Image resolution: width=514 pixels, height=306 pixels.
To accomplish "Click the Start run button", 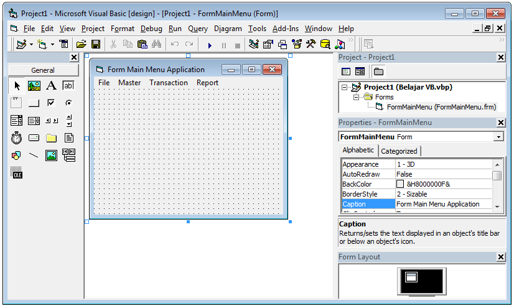I will [210, 45].
